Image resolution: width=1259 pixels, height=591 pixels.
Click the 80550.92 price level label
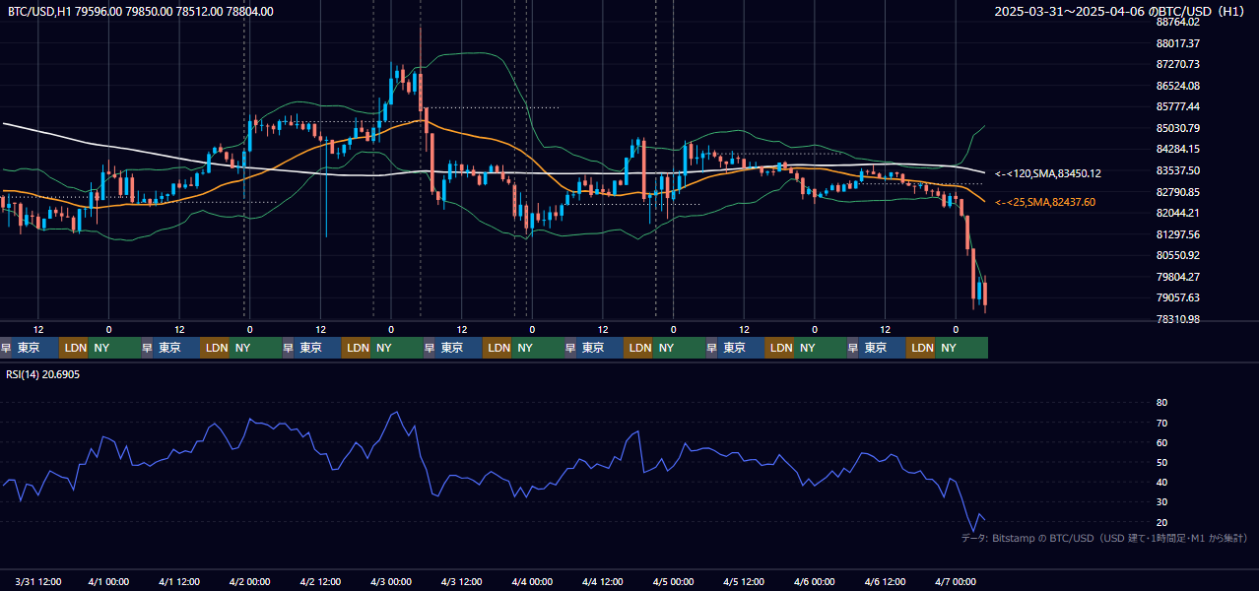pyautogui.click(x=1177, y=255)
